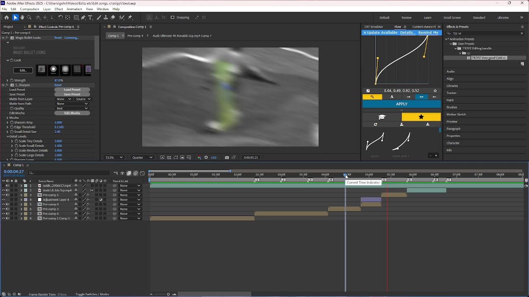Screen dimensions: 529x297
Task: Mute audio of Pre-comp 4 layer
Action: click(7, 205)
